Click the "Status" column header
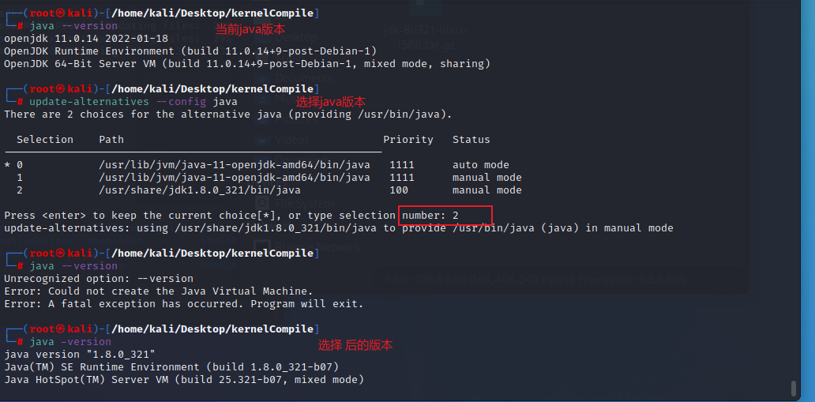 pos(471,140)
